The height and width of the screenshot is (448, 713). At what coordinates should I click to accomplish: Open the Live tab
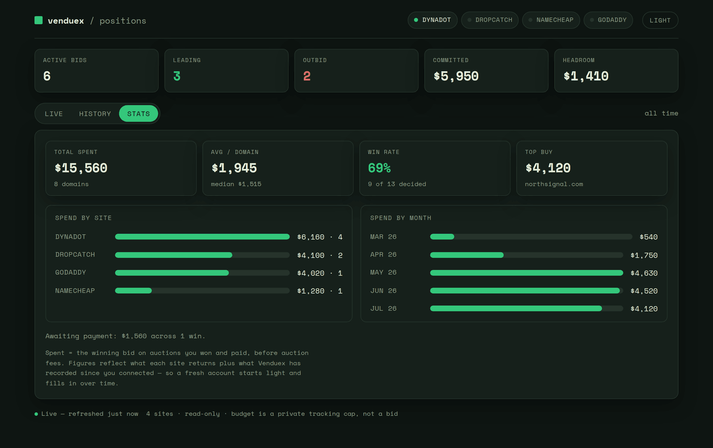pyautogui.click(x=54, y=114)
